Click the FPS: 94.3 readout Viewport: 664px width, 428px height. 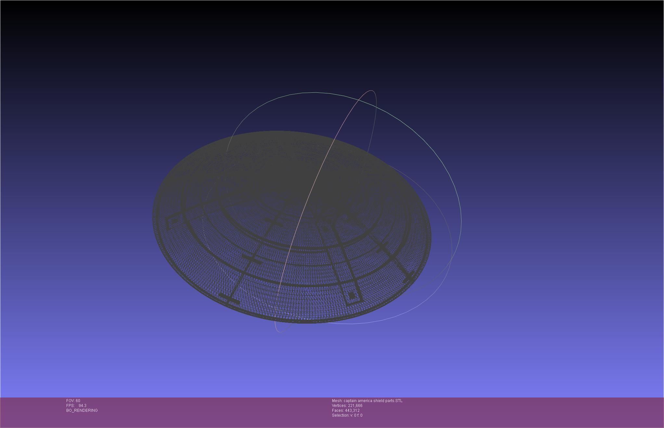76,406
